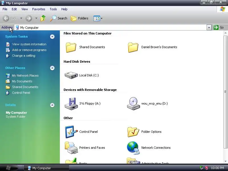Click Shared Documents sidebar folder icon

[x=8, y=87]
